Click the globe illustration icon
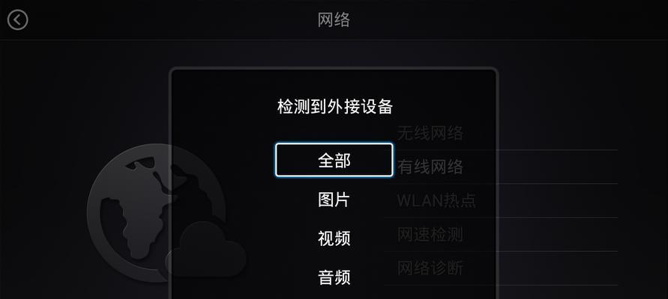This screenshot has height=299, width=668. pos(156,213)
